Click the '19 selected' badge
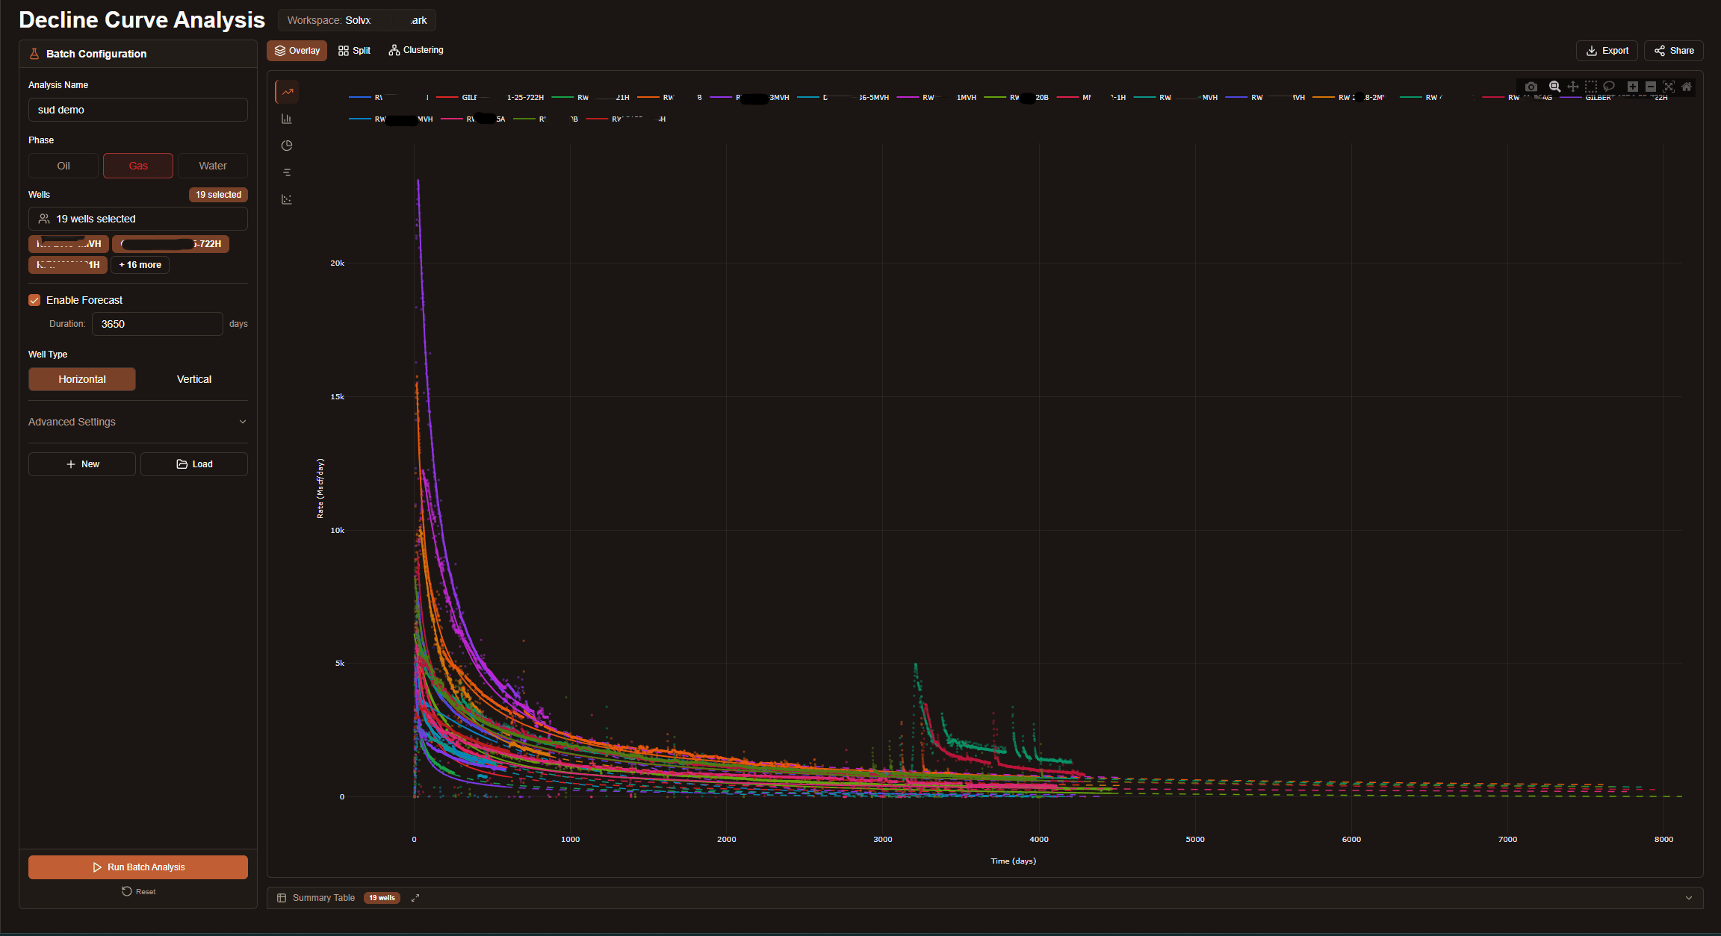 click(218, 195)
